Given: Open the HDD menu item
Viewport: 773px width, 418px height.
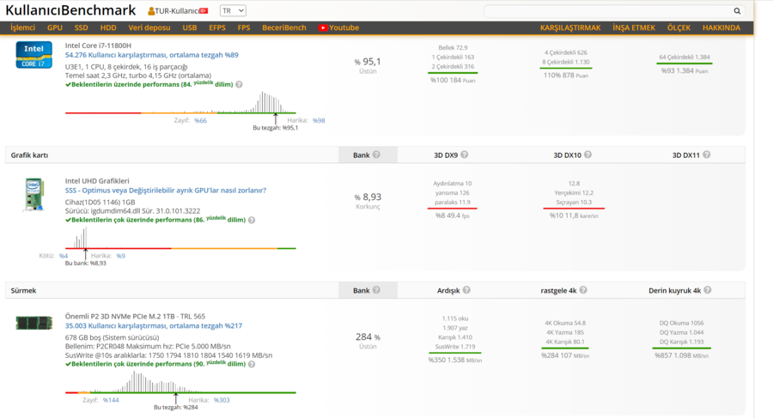Looking at the screenshot, I should [x=108, y=27].
